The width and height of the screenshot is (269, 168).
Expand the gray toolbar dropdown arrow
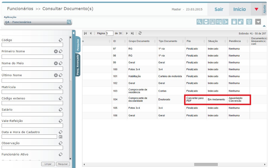(x=258, y=22)
